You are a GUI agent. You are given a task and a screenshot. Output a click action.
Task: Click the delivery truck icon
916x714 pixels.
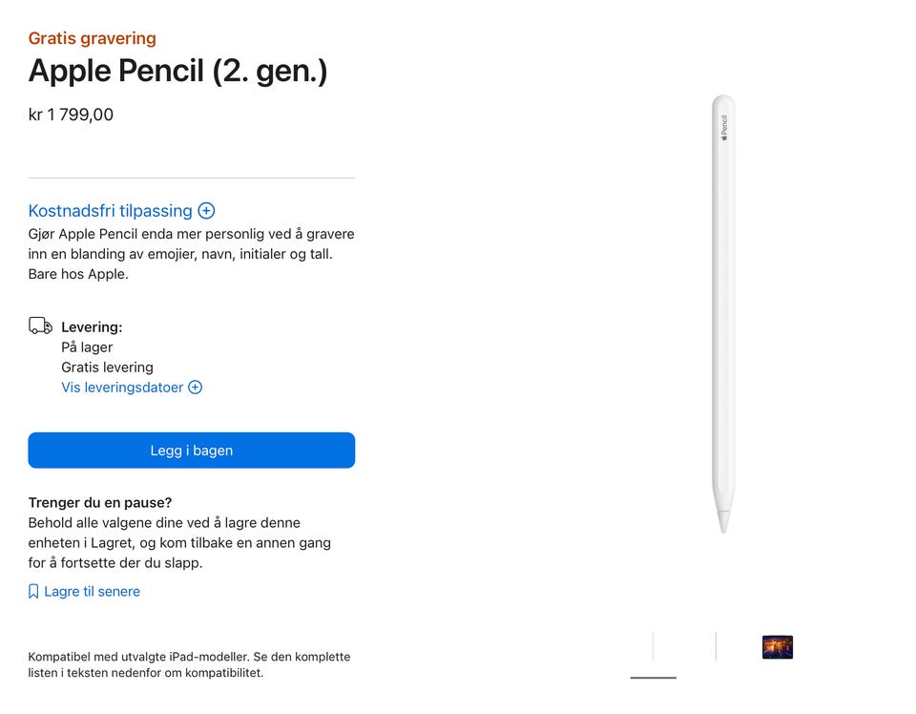coord(40,326)
